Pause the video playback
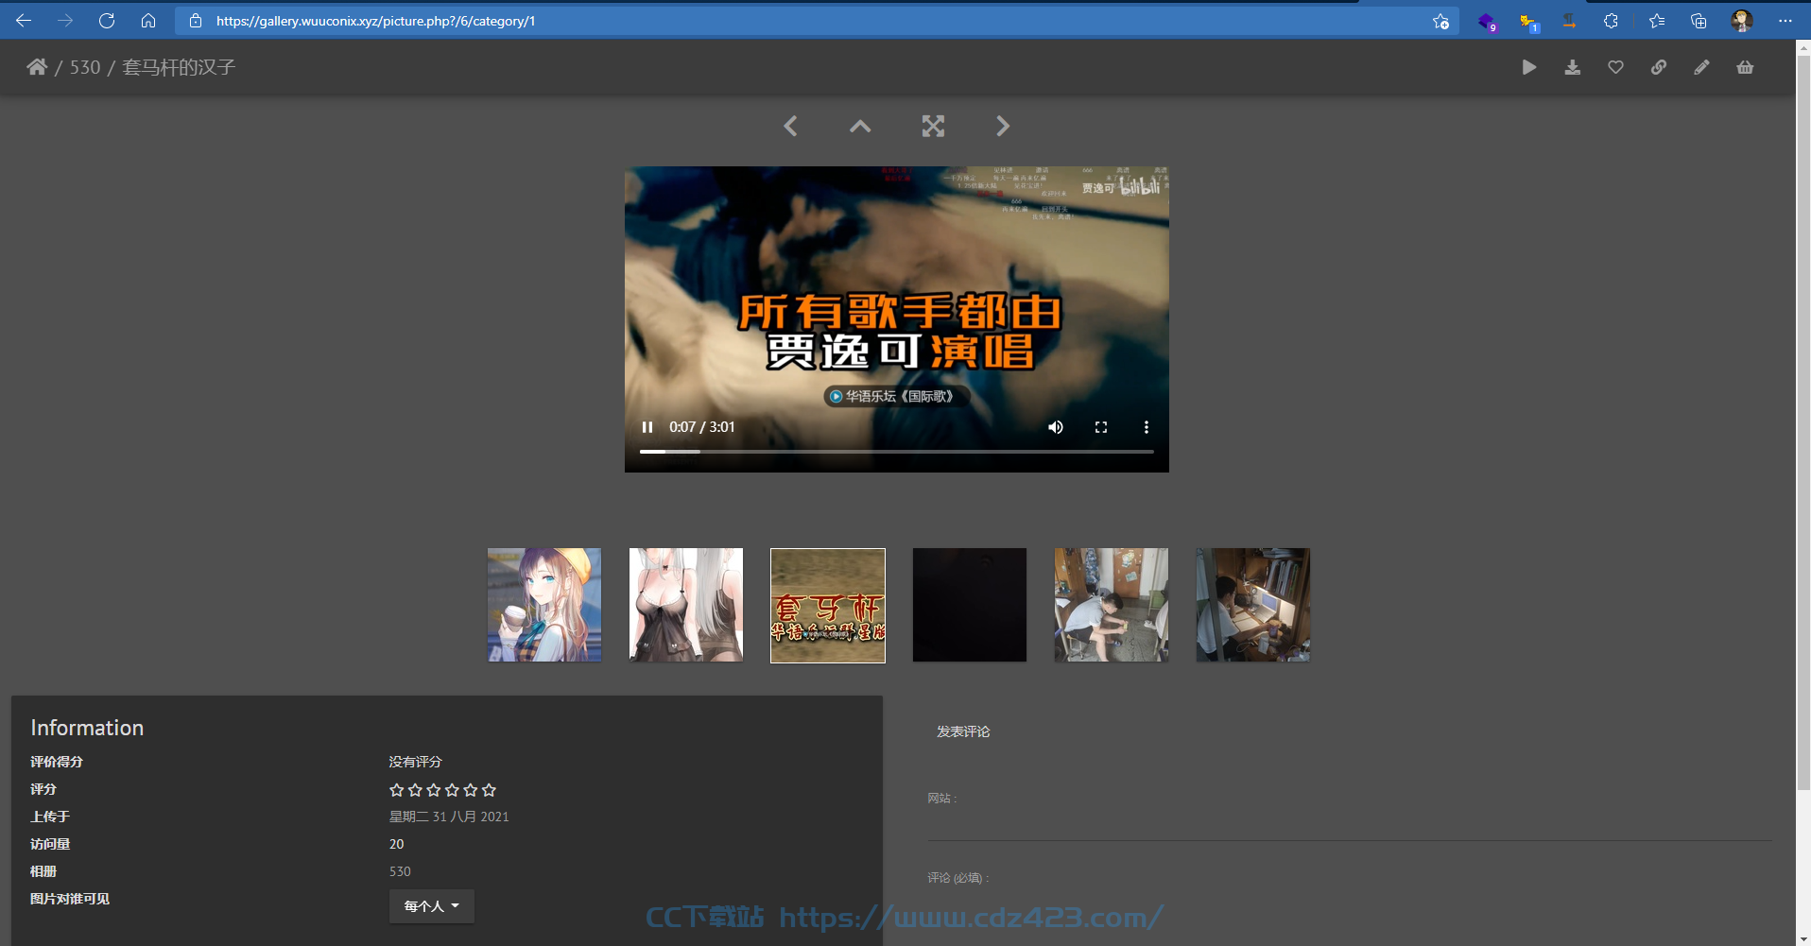Image resolution: width=1811 pixels, height=946 pixels. (647, 427)
